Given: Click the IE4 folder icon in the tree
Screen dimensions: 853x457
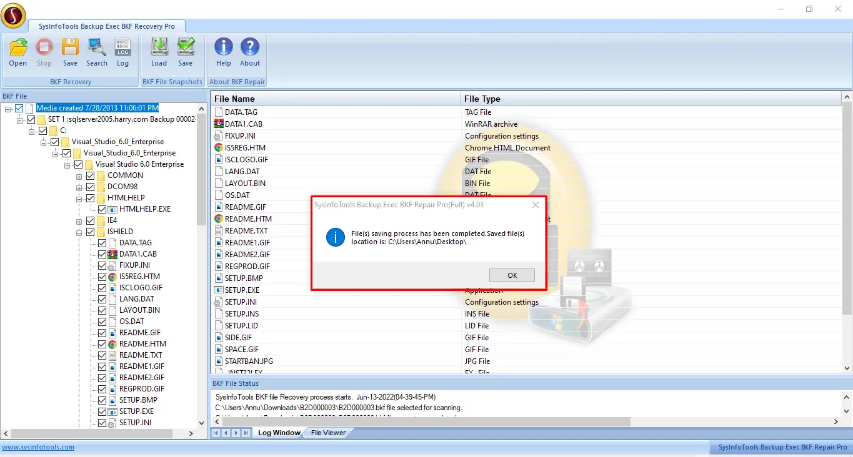Looking at the screenshot, I should coord(101,220).
